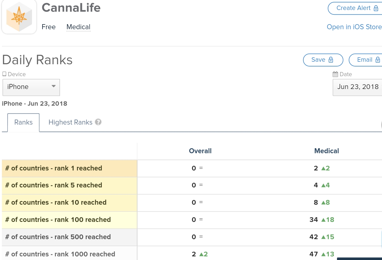Click the CannaLife app icon
This screenshot has height=260, width=382.
click(x=19, y=17)
